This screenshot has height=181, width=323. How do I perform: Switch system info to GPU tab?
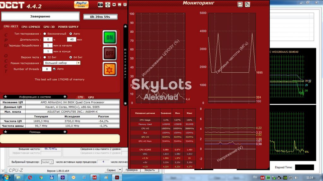(x=91, y=97)
